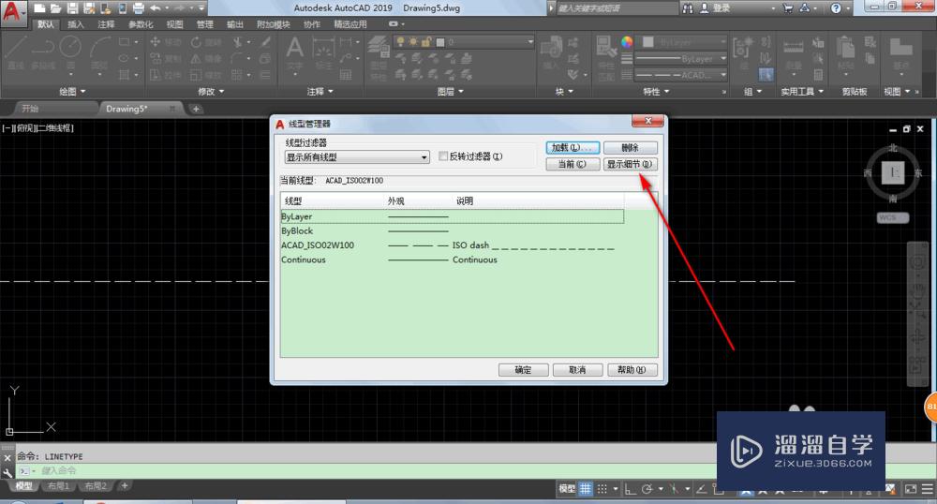Click the Help question mark icon
Screen dimensions: 937x504
(836, 8)
